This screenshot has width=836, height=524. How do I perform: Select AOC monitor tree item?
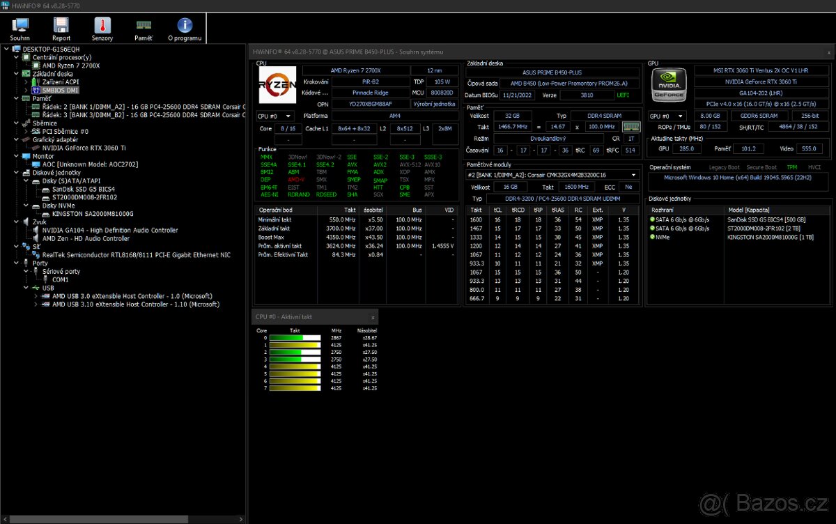coord(90,164)
